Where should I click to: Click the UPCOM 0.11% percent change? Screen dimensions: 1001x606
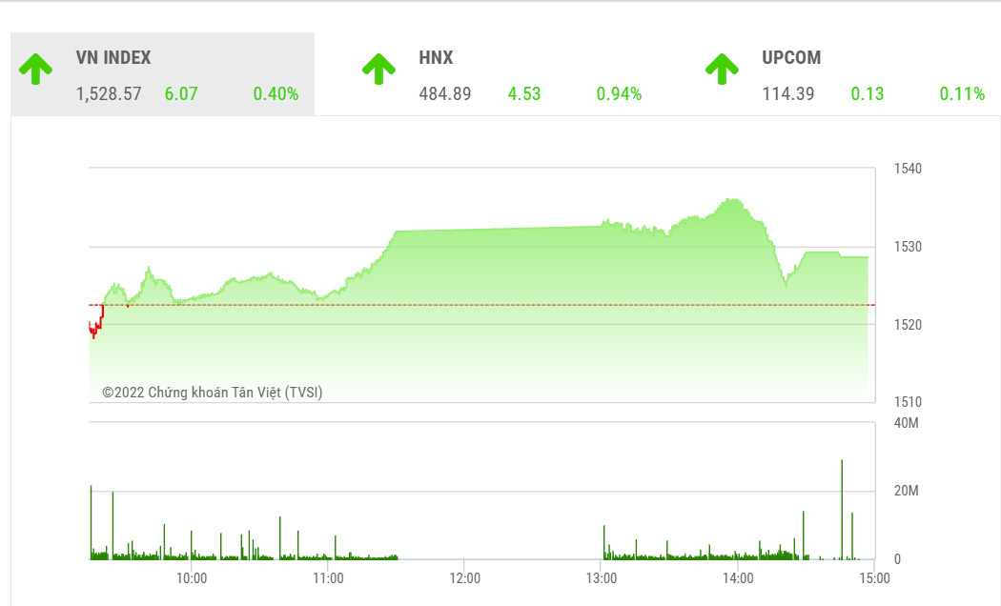962,94
